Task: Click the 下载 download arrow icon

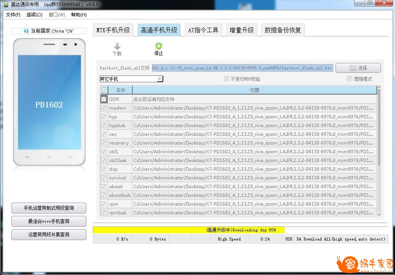Action: tap(117, 46)
